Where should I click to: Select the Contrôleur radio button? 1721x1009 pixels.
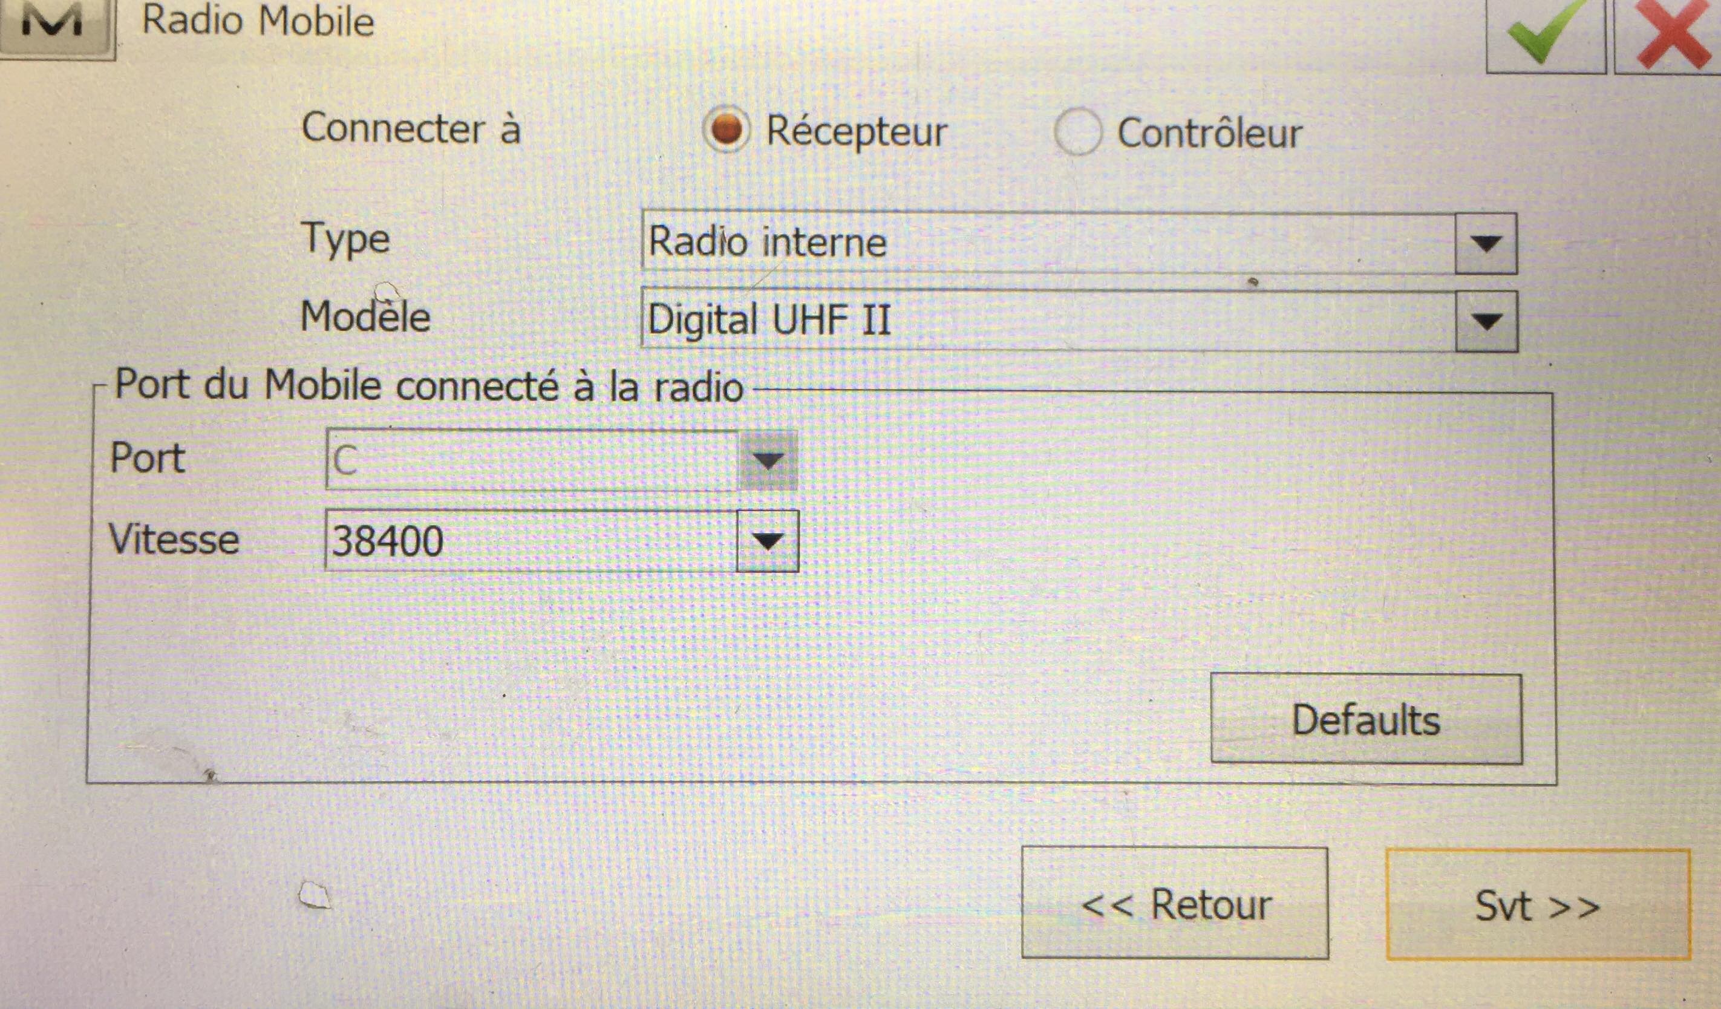1077,132
